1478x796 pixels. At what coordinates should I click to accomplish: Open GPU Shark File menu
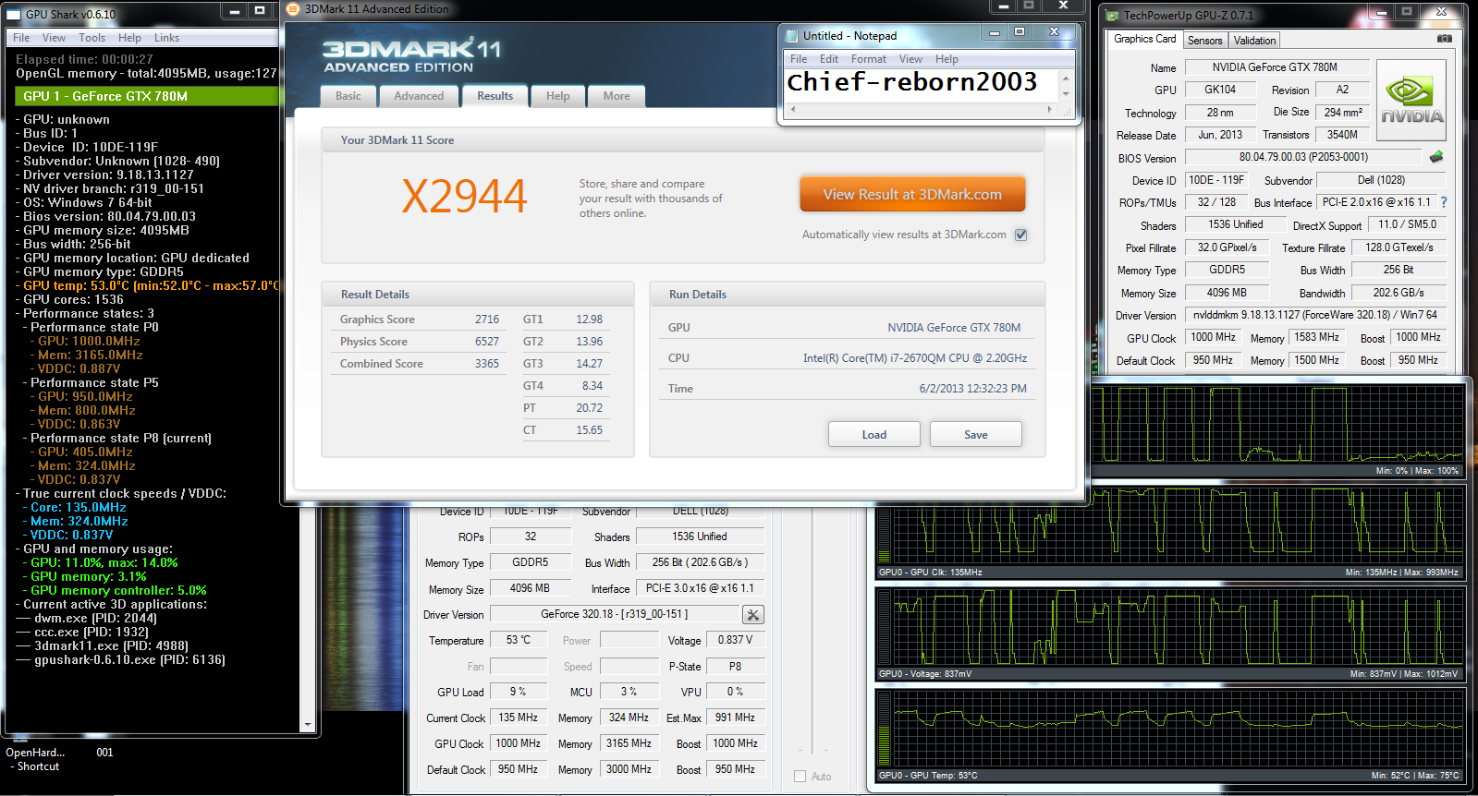21,38
